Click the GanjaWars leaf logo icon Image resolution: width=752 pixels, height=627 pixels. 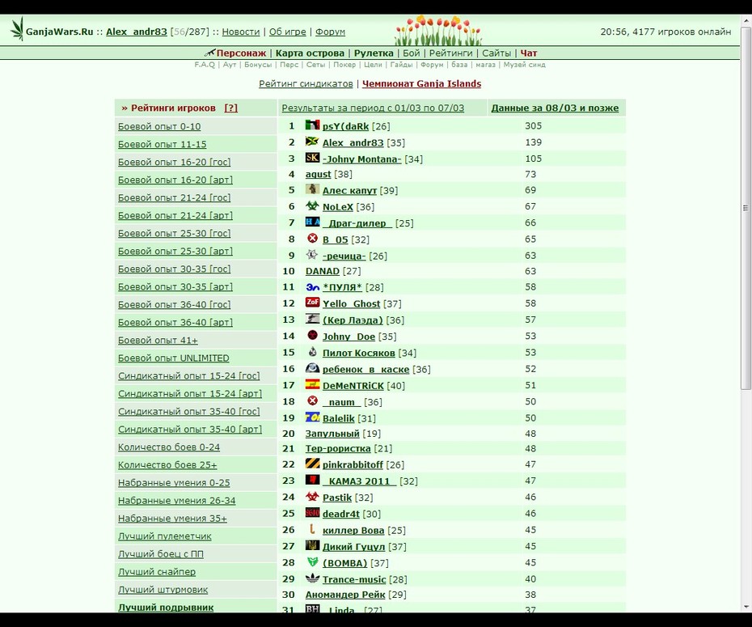(x=17, y=29)
